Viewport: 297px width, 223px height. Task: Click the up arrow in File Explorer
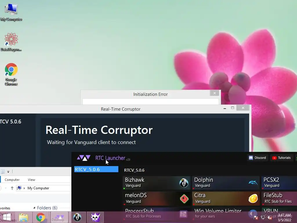click(12, 188)
